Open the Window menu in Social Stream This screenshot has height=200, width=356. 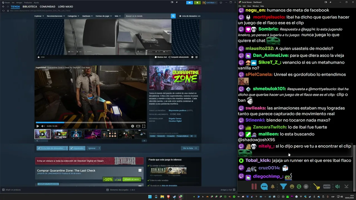[256, 6]
